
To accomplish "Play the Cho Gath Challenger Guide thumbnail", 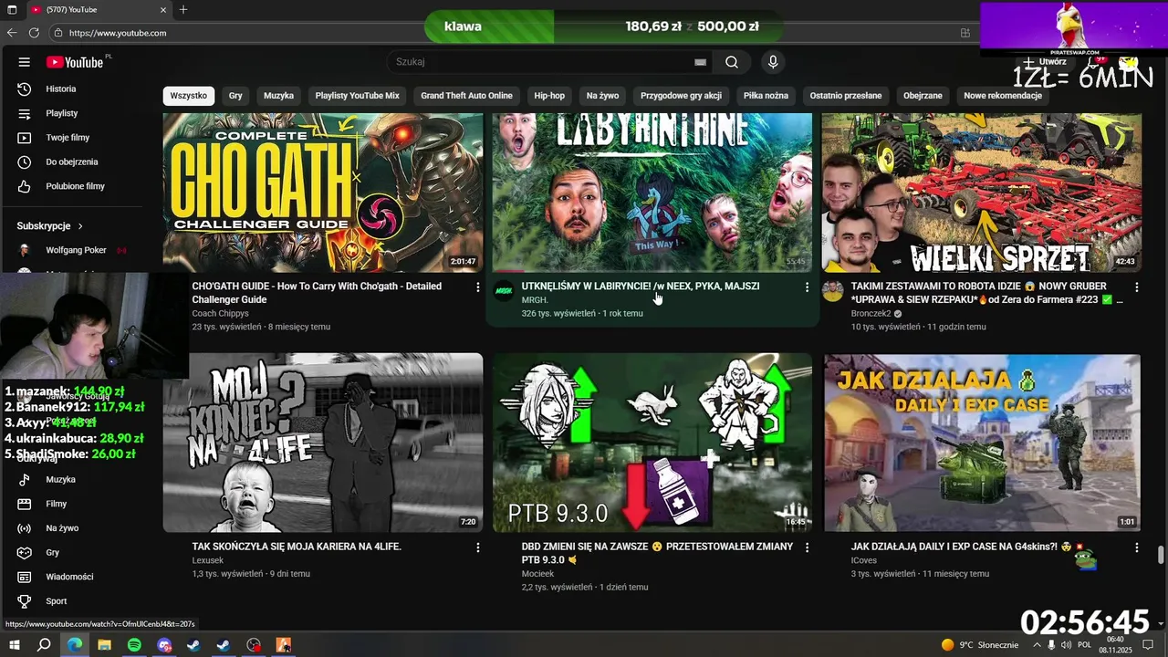I will coord(323,193).
